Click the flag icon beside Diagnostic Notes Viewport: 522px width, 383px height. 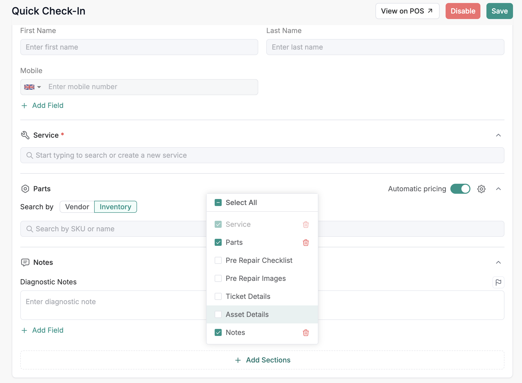click(498, 282)
